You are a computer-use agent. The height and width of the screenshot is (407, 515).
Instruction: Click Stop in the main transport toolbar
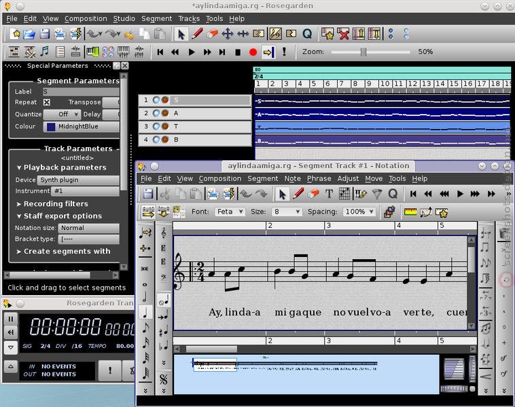click(x=238, y=52)
